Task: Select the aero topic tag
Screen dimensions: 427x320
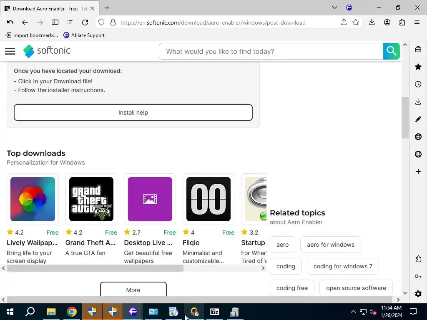Action: click(x=282, y=245)
